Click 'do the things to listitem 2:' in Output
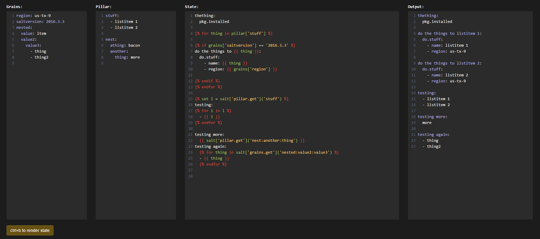The width and height of the screenshot is (540, 239). click(x=450, y=63)
